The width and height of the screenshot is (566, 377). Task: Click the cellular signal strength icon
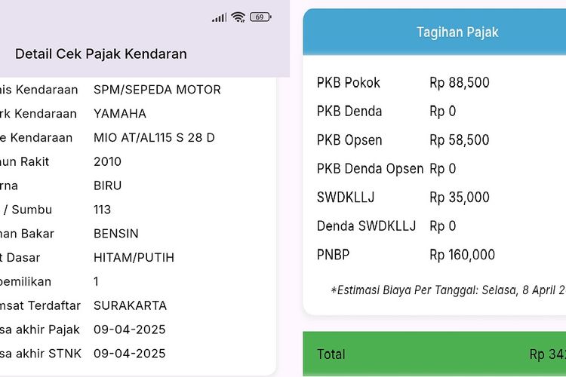pos(219,17)
